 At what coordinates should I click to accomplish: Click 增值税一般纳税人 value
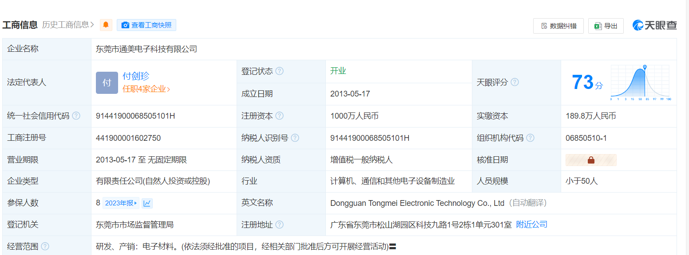pos(362,160)
